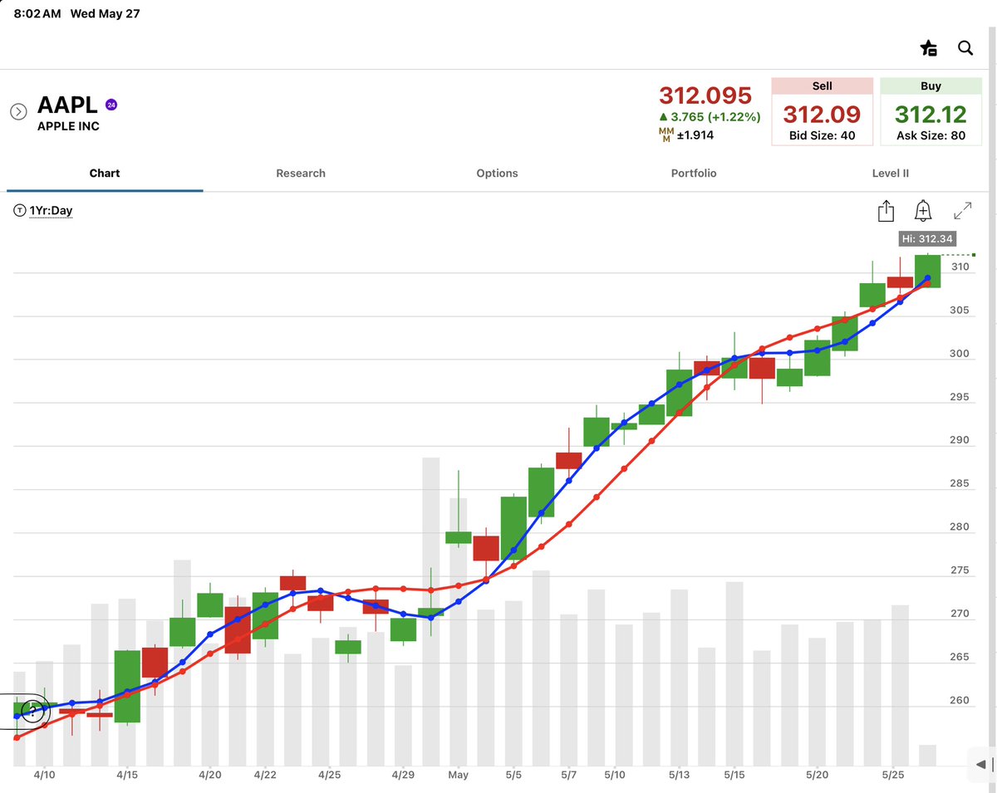Click the status bar date Wed May 27
The height and width of the screenshot is (793, 997).
point(106,14)
